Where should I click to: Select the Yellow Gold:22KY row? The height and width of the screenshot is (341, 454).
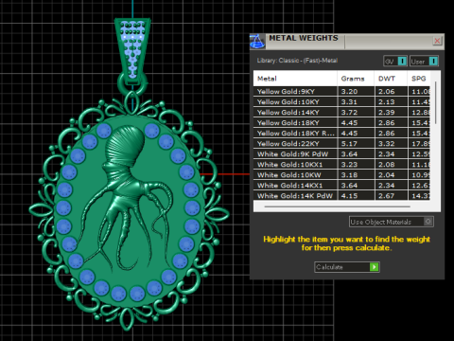pyautogui.click(x=341, y=144)
